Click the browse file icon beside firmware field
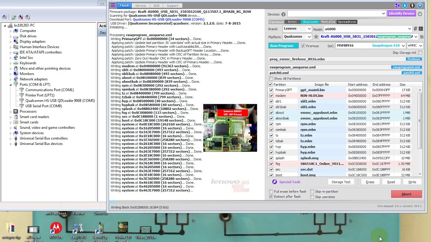The image size is (431, 242). click(x=421, y=37)
